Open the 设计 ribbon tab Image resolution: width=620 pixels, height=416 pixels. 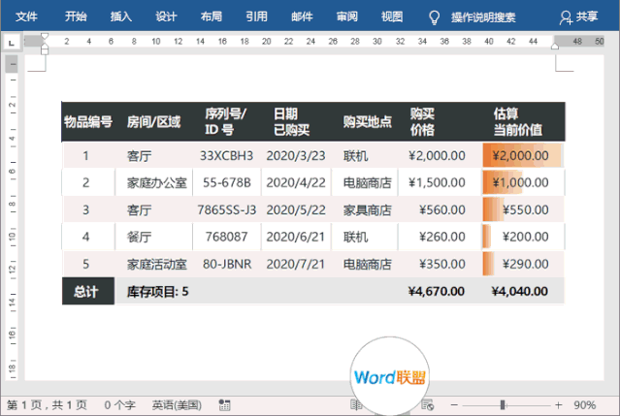166,16
